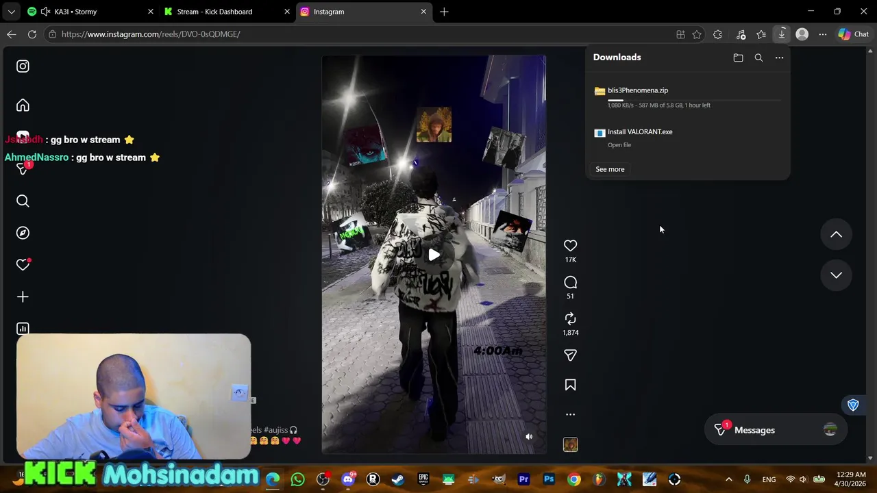This screenshot has height=493, width=877.
Task: Like the reel with 17K likes
Action: [570, 246]
